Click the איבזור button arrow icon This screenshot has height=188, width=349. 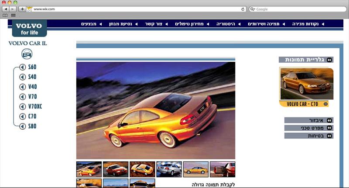pos(329,120)
